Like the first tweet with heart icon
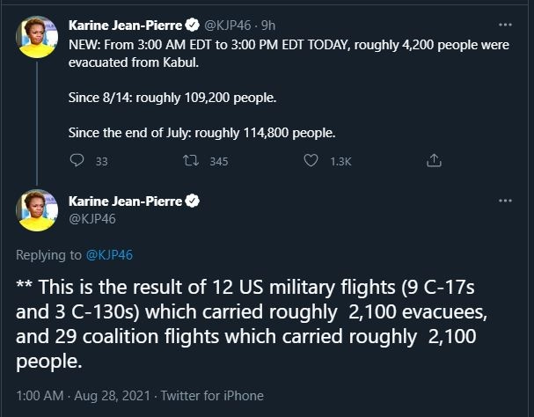The image size is (534, 417). tap(311, 161)
